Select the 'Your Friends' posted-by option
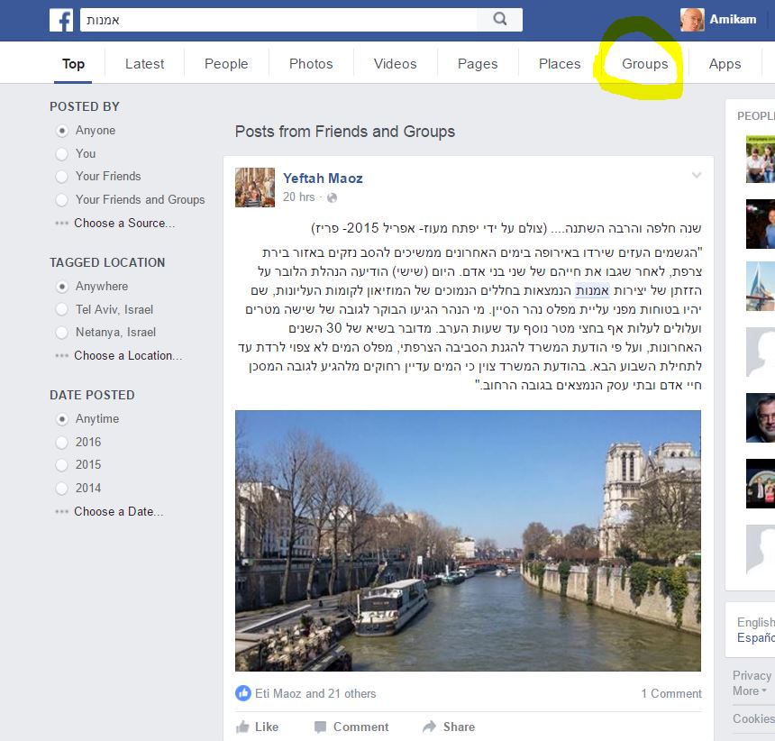Viewport: 775px width, 741px height. click(62, 177)
